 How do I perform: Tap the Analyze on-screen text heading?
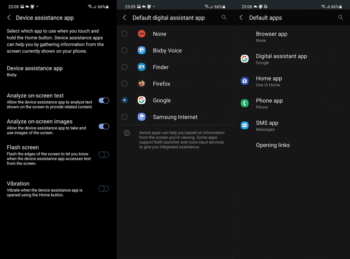pos(35,96)
